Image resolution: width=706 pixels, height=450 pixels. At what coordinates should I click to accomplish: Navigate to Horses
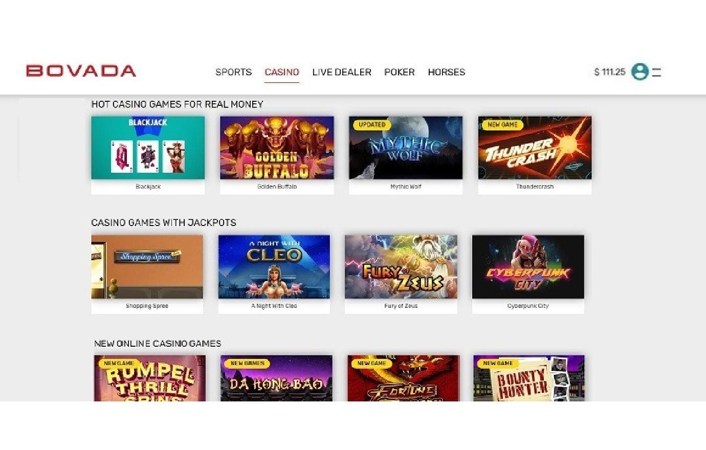tap(447, 72)
